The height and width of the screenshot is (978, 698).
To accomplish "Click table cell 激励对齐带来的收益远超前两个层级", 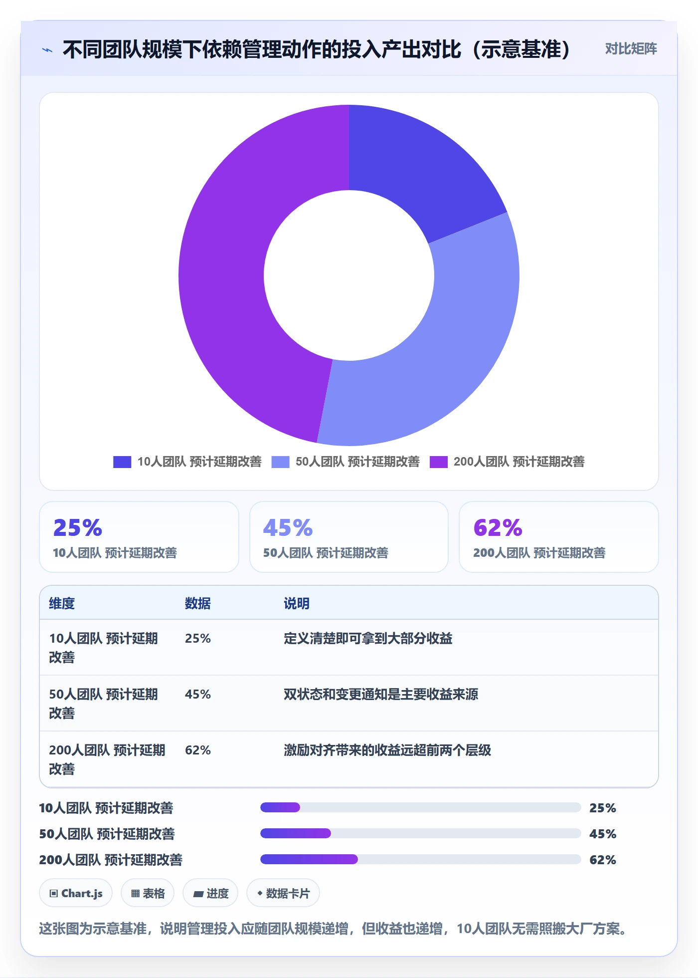I will 387,750.
